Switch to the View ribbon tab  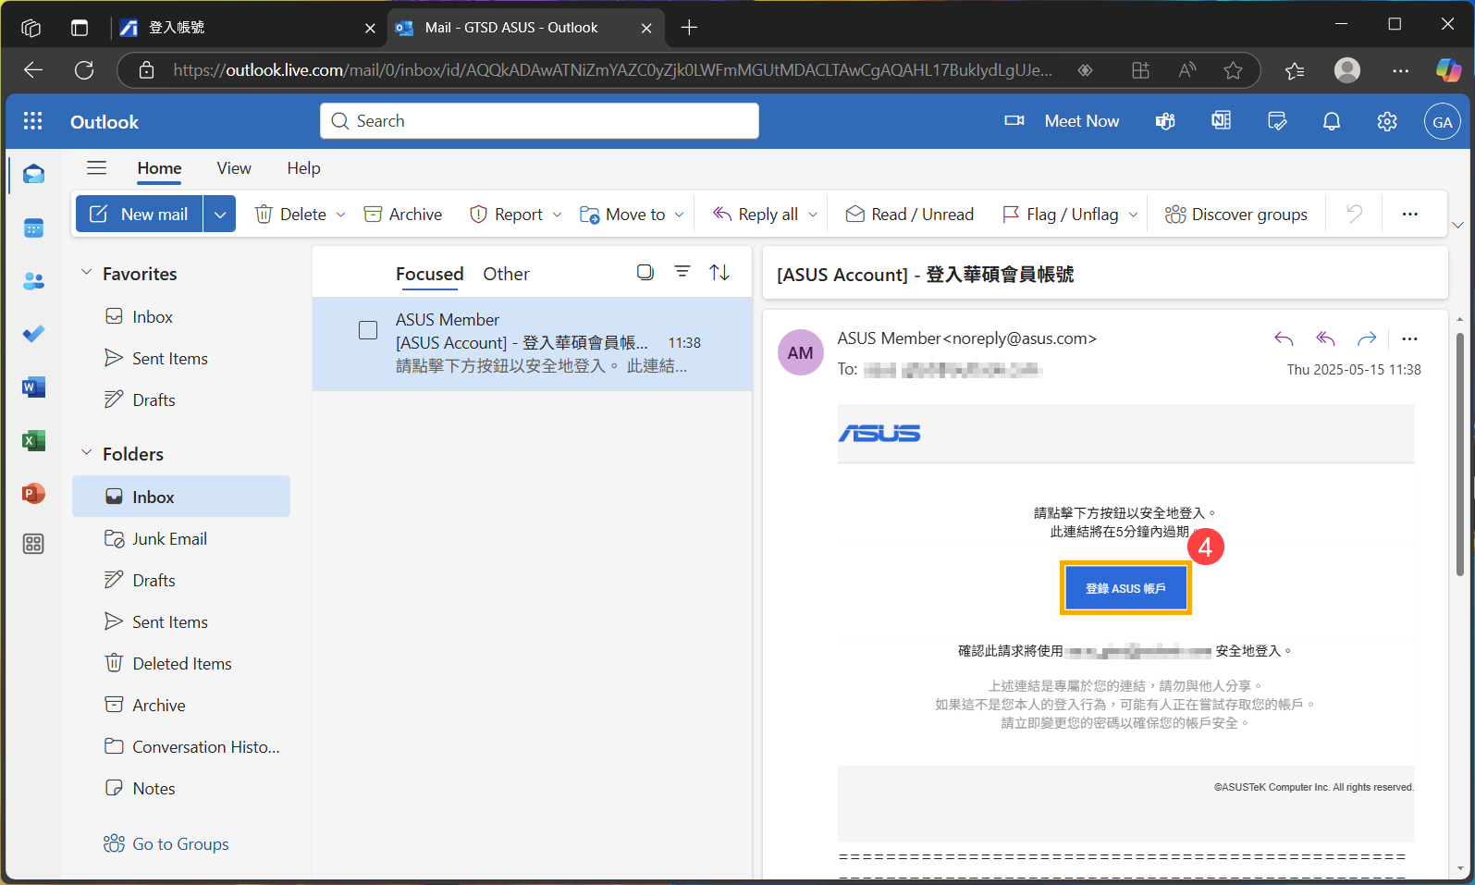pyautogui.click(x=234, y=168)
